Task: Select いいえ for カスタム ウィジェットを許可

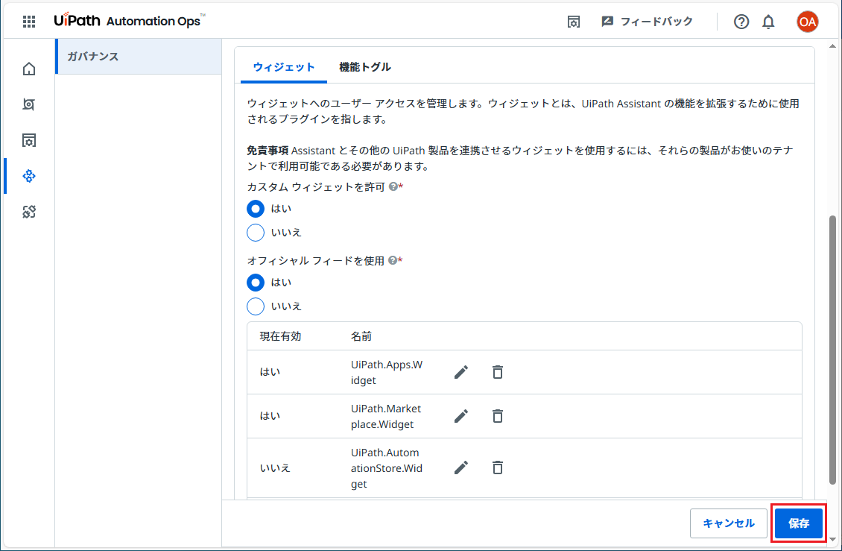Action: click(x=256, y=232)
